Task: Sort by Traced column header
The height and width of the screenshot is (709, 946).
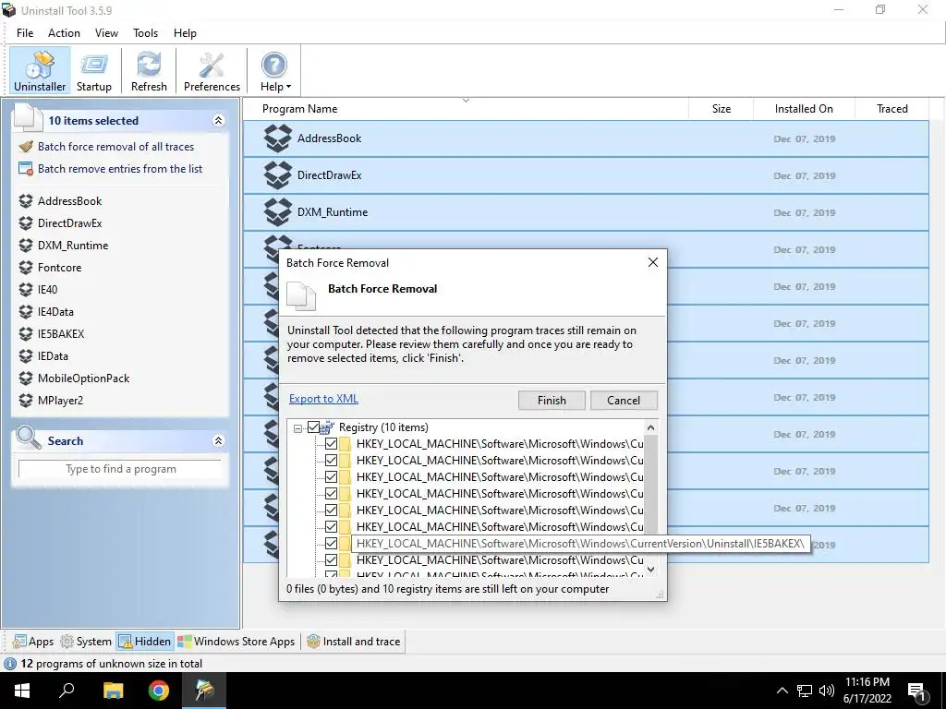Action: 891,109
